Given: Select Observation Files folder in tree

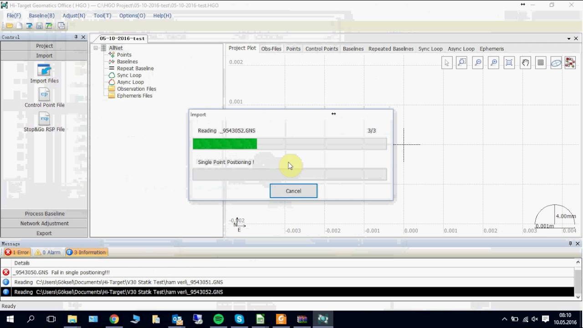Looking at the screenshot, I should (x=136, y=89).
